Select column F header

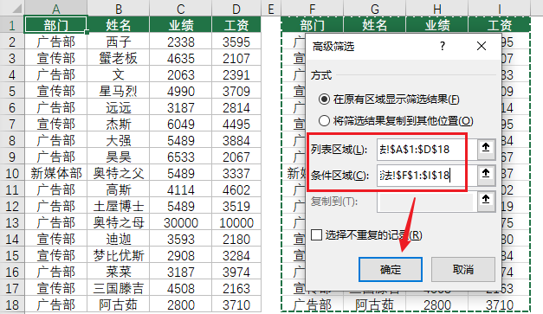pyautogui.click(x=312, y=8)
